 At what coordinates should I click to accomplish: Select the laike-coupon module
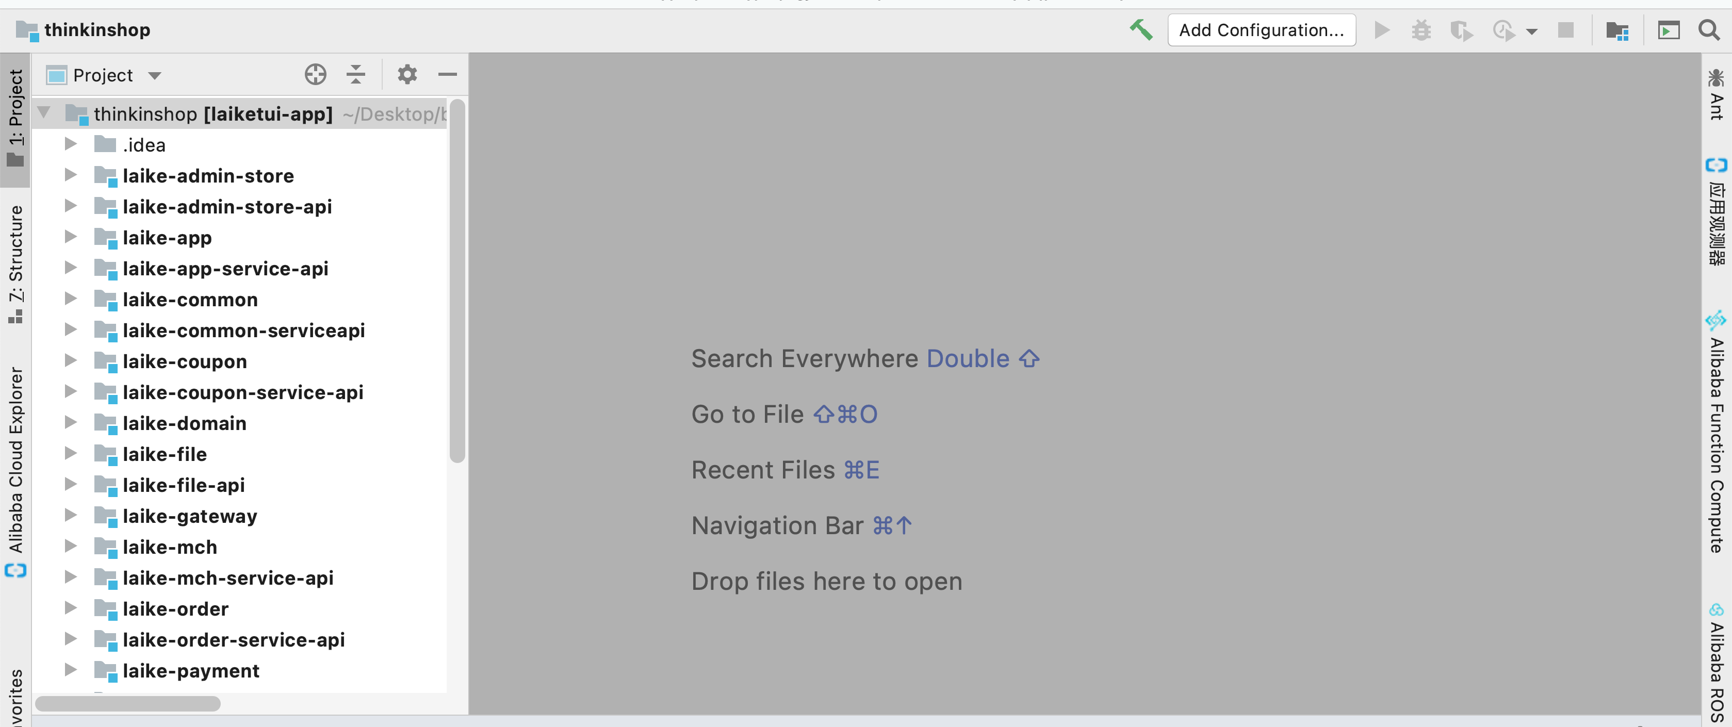(184, 361)
